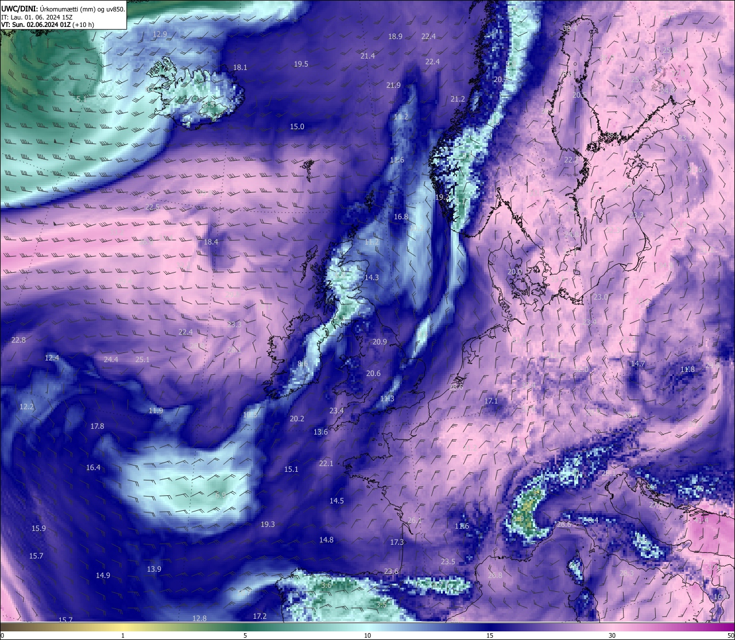This screenshot has height=640, width=735.
Task: Click the 14.3 value over Scotland
Action: (372, 278)
